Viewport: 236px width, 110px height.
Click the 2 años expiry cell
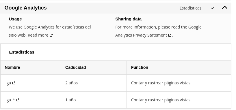click(x=94, y=83)
